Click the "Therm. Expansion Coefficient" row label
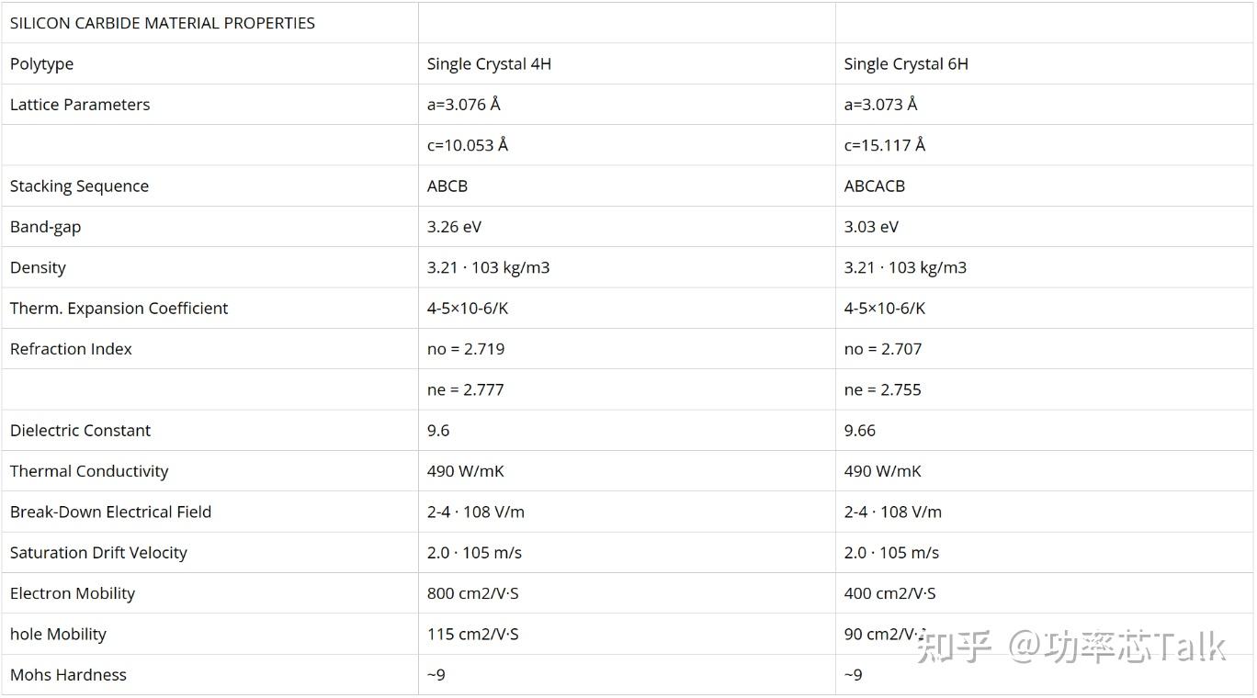This screenshot has width=1257, height=698. (x=119, y=308)
